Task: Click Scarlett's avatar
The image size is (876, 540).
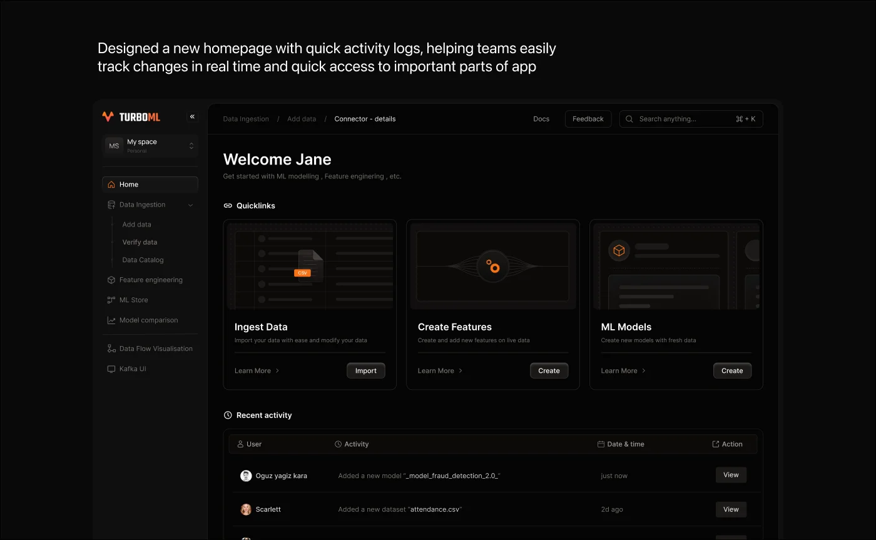Action: coord(246,509)
